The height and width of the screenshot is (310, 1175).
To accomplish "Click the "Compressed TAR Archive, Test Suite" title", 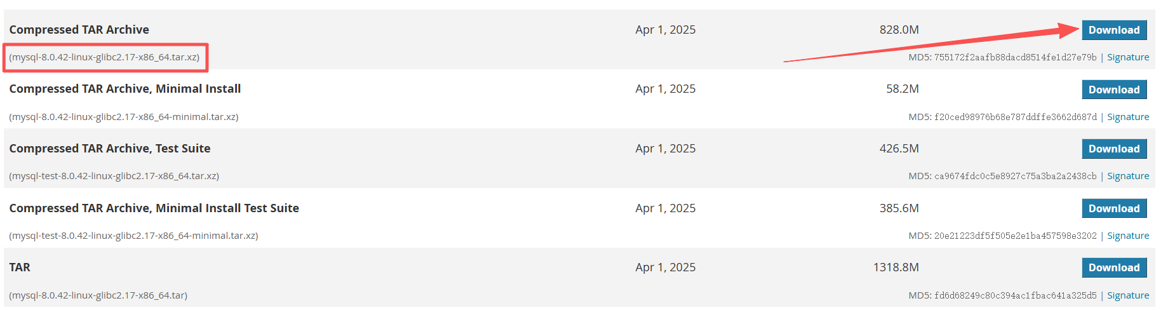I will coord(110,149).
